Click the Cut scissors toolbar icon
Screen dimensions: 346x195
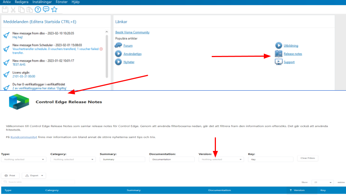13,9
